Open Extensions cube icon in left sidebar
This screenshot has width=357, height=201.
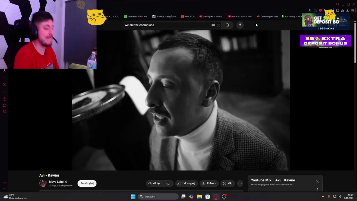(x=4, y=105)
